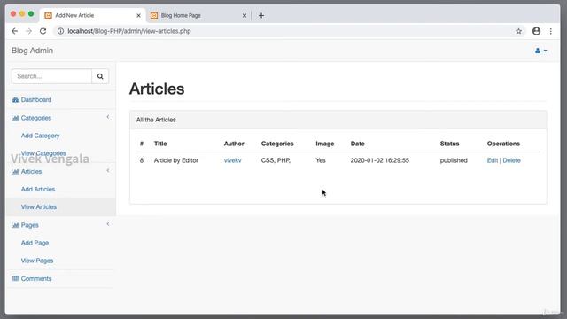
Task: Click the article number 8 cell
Action: [x=142, y=160]
